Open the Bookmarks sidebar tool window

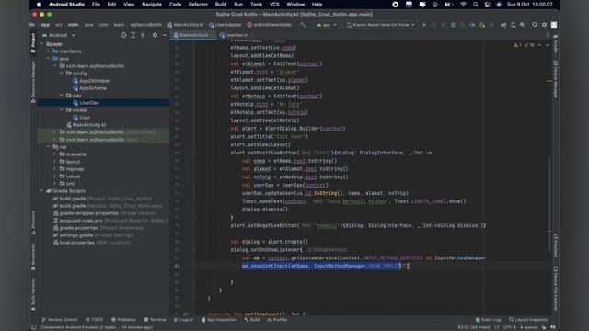pyautogui.click(x=33, y=257)
